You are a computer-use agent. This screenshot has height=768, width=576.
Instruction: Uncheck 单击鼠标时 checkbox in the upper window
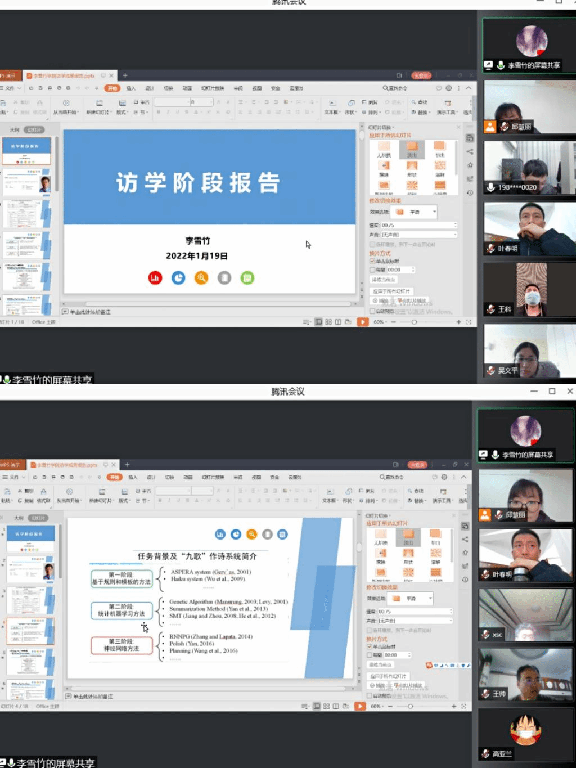click(372, 261)
